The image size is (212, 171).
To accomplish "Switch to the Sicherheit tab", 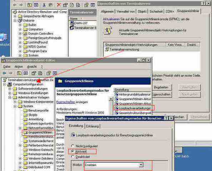I will pos(156,12).
